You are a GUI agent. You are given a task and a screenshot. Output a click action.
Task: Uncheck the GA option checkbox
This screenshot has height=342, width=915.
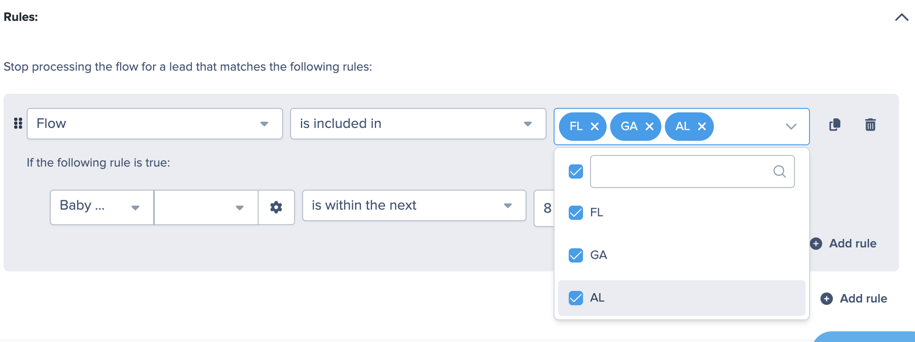576,255
